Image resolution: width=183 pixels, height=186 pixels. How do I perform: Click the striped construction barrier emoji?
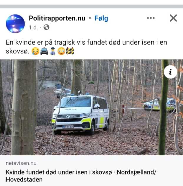pyautogui.click(x=70, y=51)
